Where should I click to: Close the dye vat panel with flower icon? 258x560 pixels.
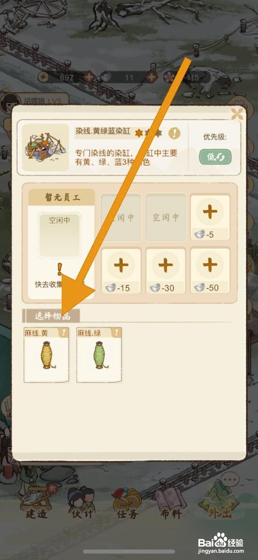click(x=237, y=114)
